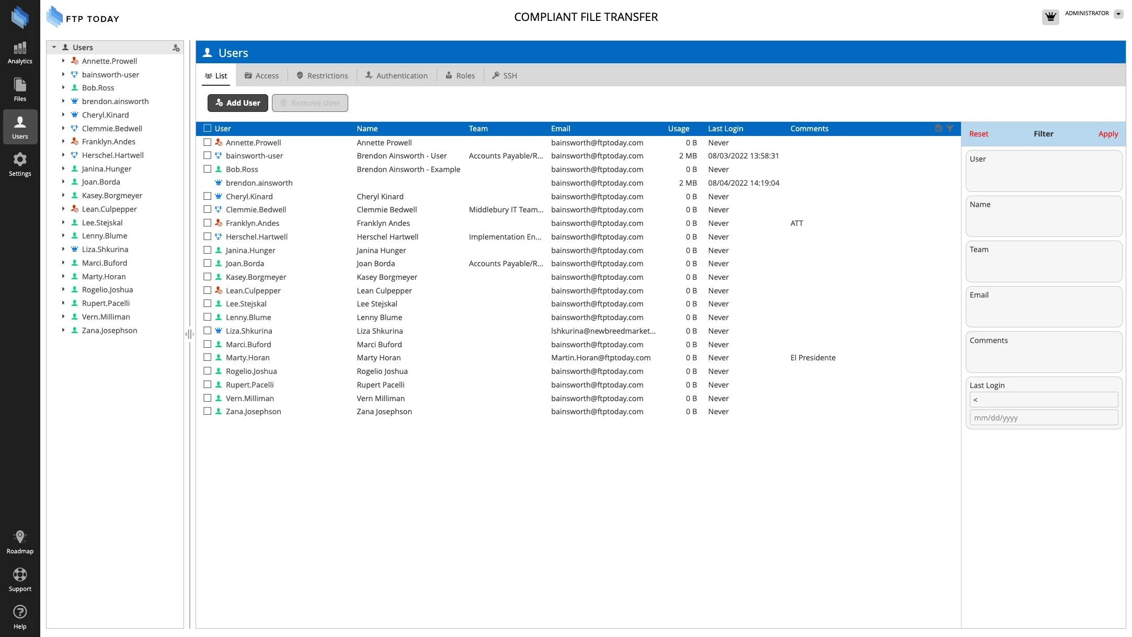Tick the Marty.Horan row checkbox
1132x637 pixels.
pyautogui.click(x=208, y=357)
